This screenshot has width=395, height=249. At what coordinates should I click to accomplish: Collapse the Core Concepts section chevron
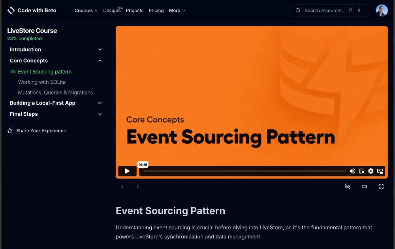(100, 61)
